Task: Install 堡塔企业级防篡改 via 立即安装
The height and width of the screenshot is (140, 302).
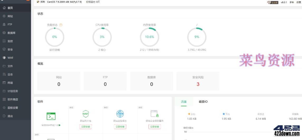Action: pos(154,127)
